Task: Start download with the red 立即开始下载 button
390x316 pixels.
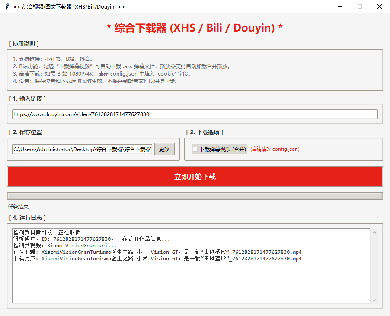Action: [x=195, y=177]
